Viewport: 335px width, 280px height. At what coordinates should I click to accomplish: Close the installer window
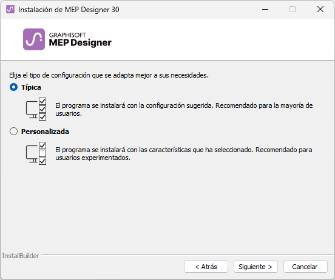(x=320, y=9)
